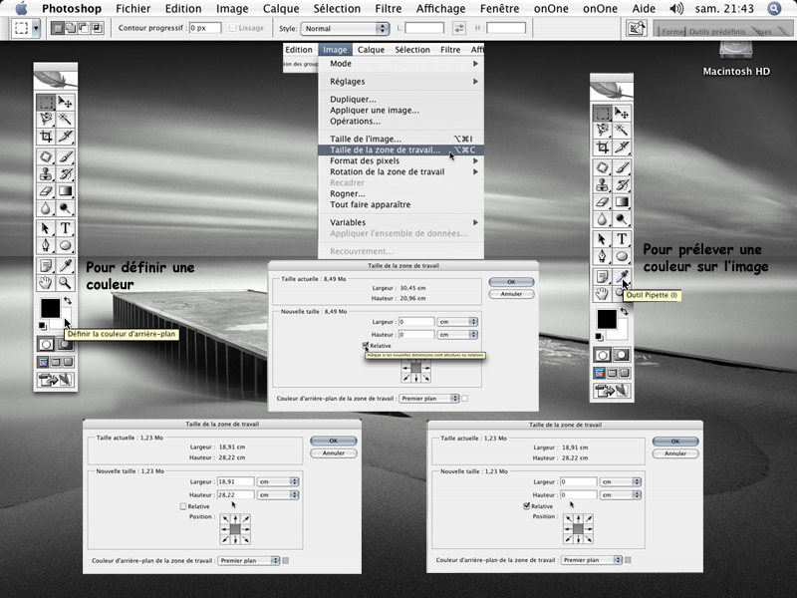
Task: Uncheck Relative in the lower-right canvas size dialog
Action: click(527, 506)
